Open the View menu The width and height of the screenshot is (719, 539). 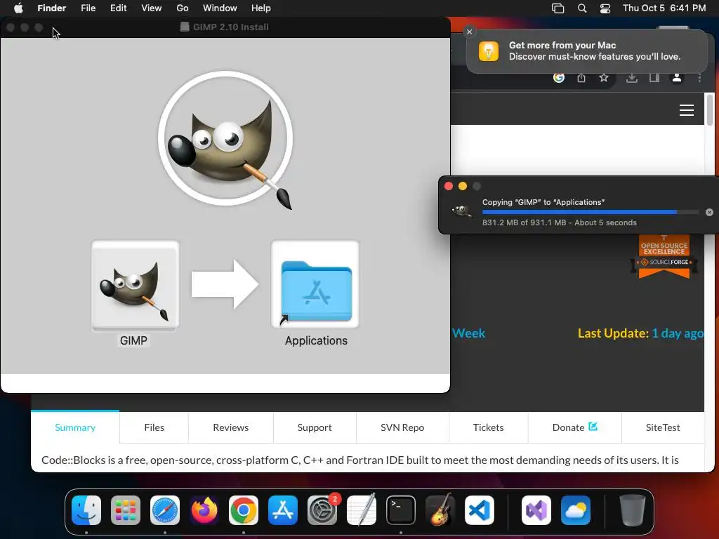pyautogui.click(x=152, y=8)
